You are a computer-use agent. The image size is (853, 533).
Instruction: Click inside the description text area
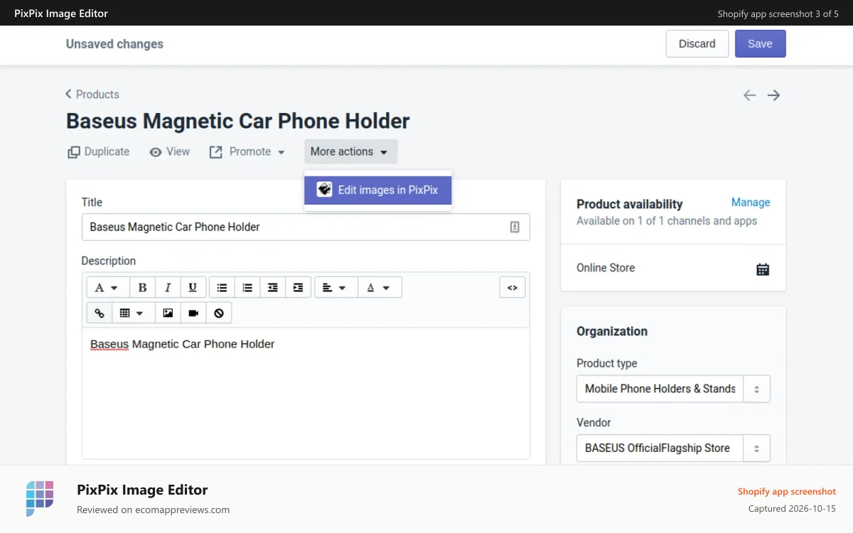(306, 393)
